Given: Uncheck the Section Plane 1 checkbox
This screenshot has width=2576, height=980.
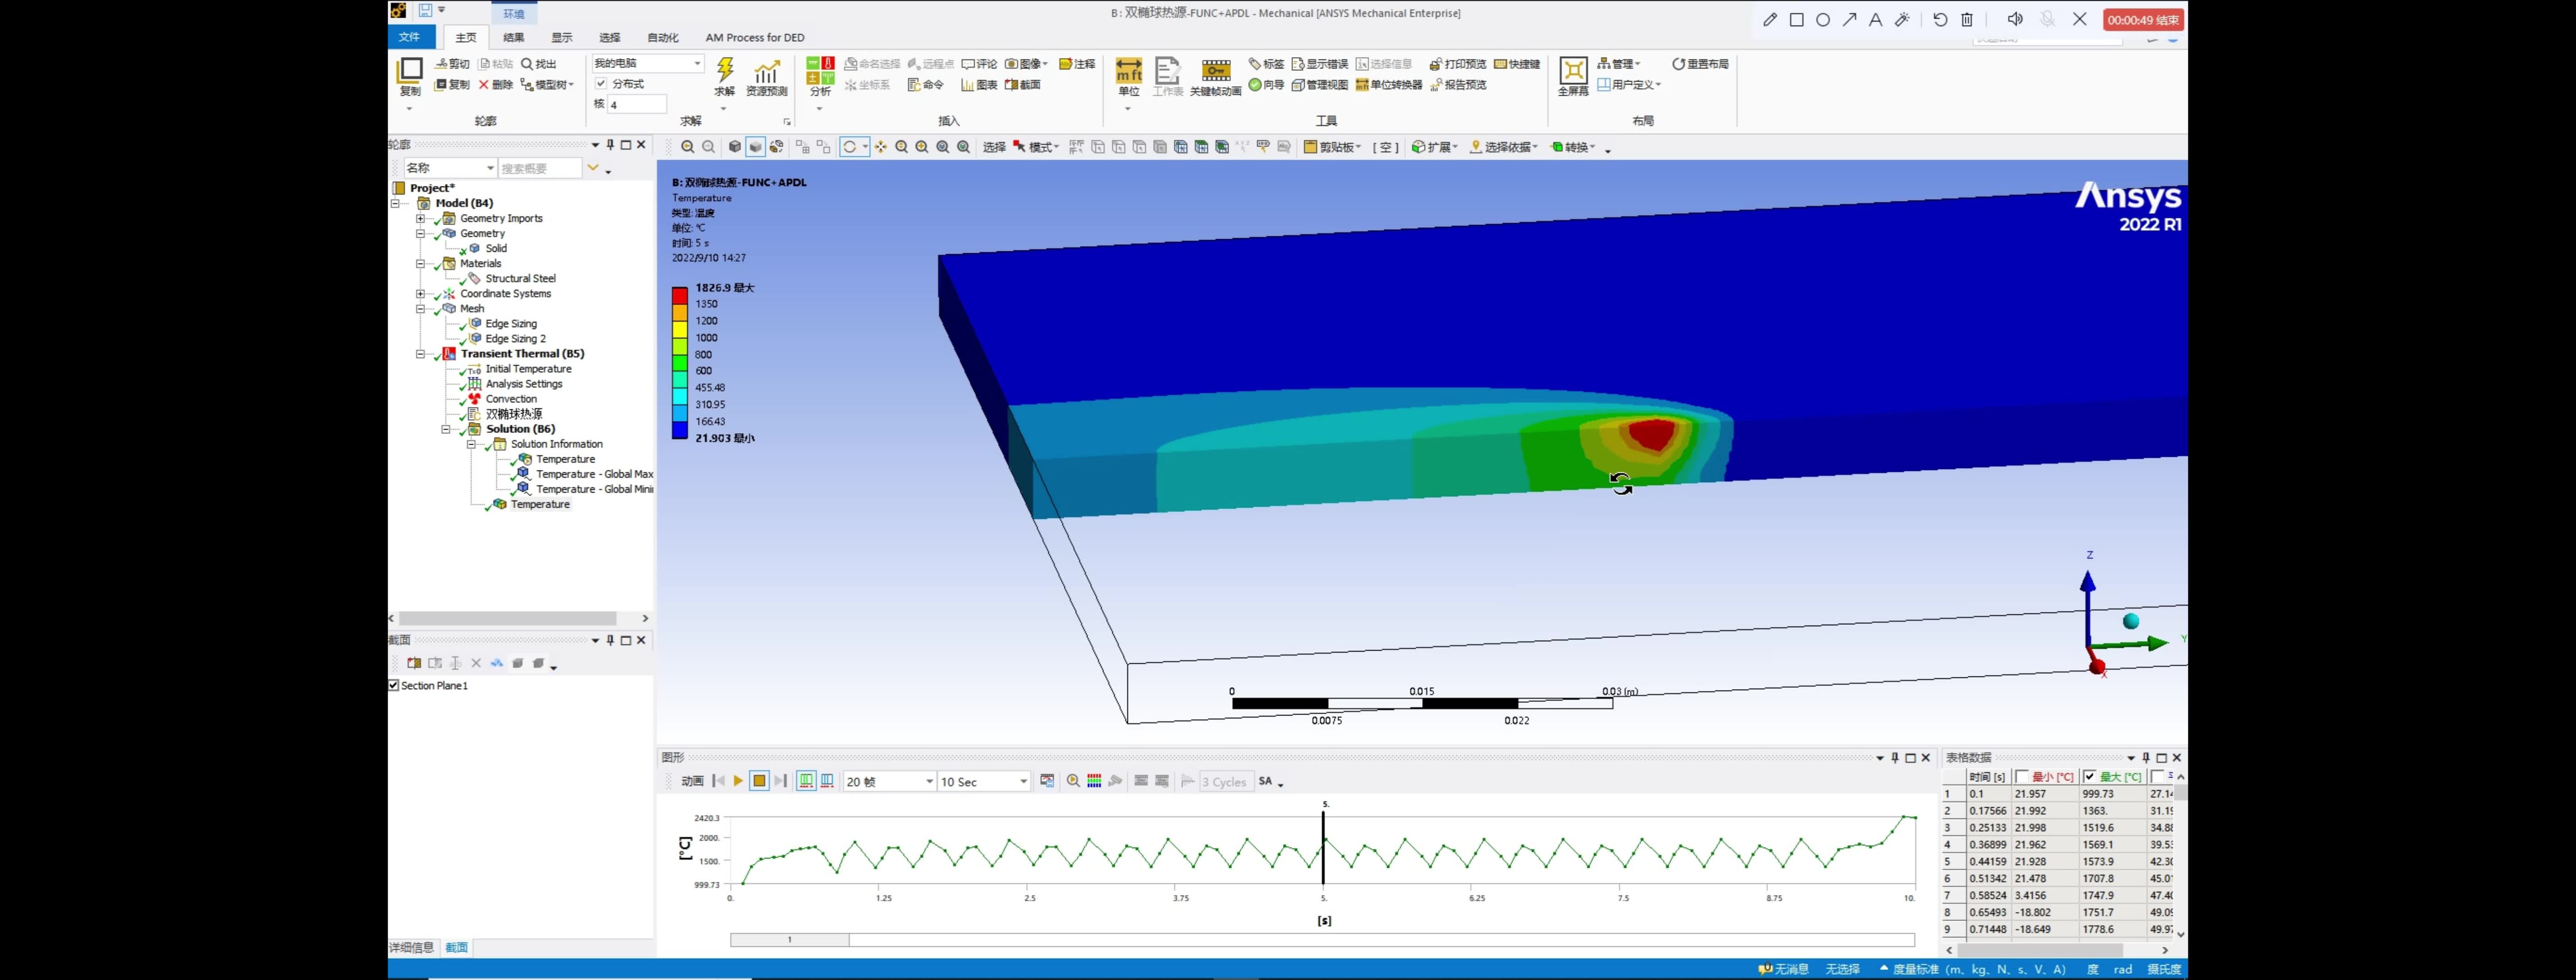Looking at the screenshot, I should point(393,685).
